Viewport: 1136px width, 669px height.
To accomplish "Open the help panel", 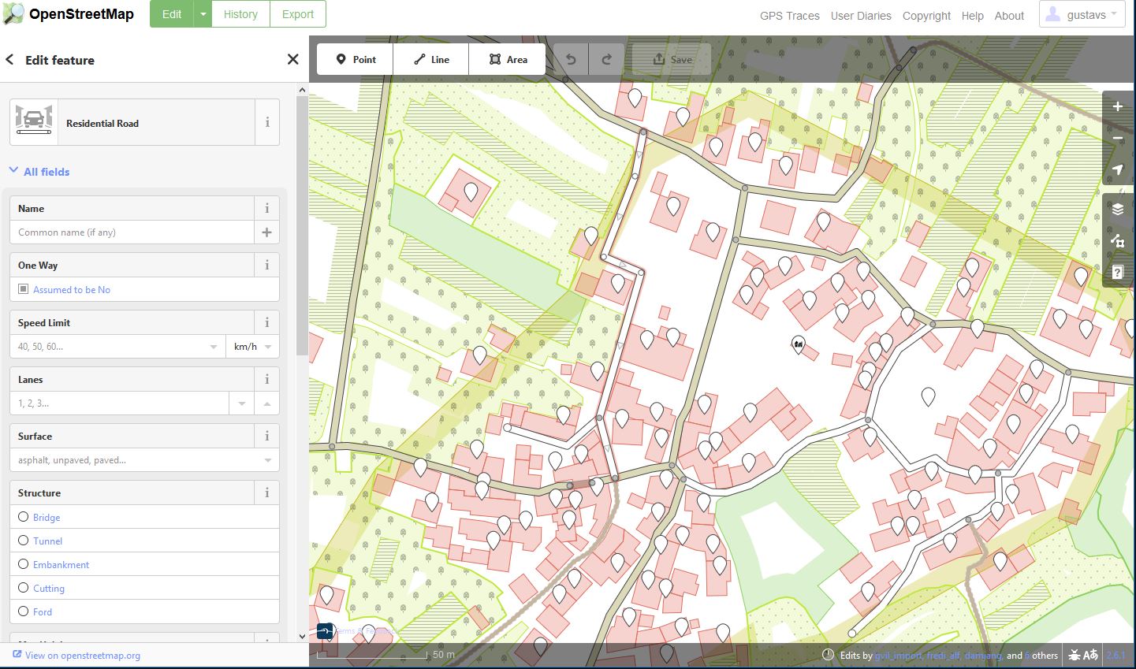I will [1117, 272].
